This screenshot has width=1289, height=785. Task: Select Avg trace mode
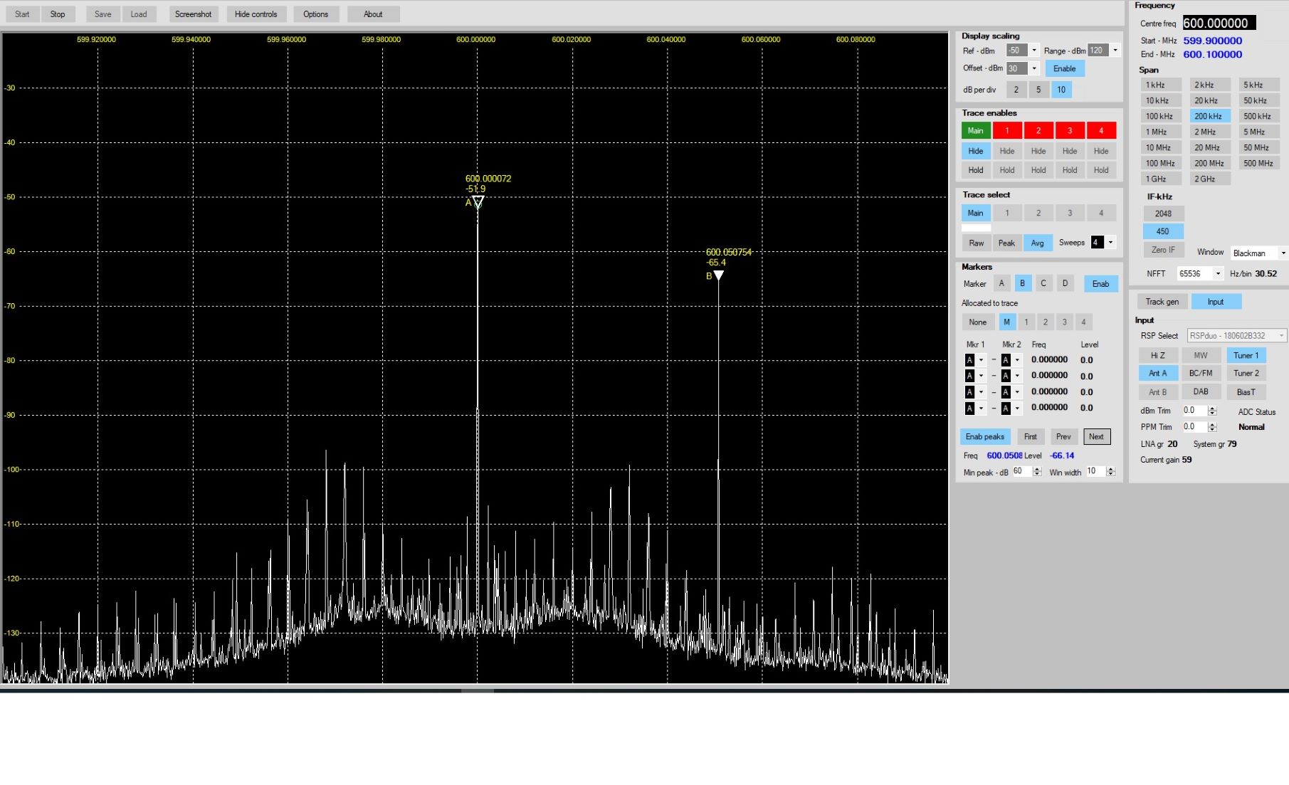pos(1038,243)
